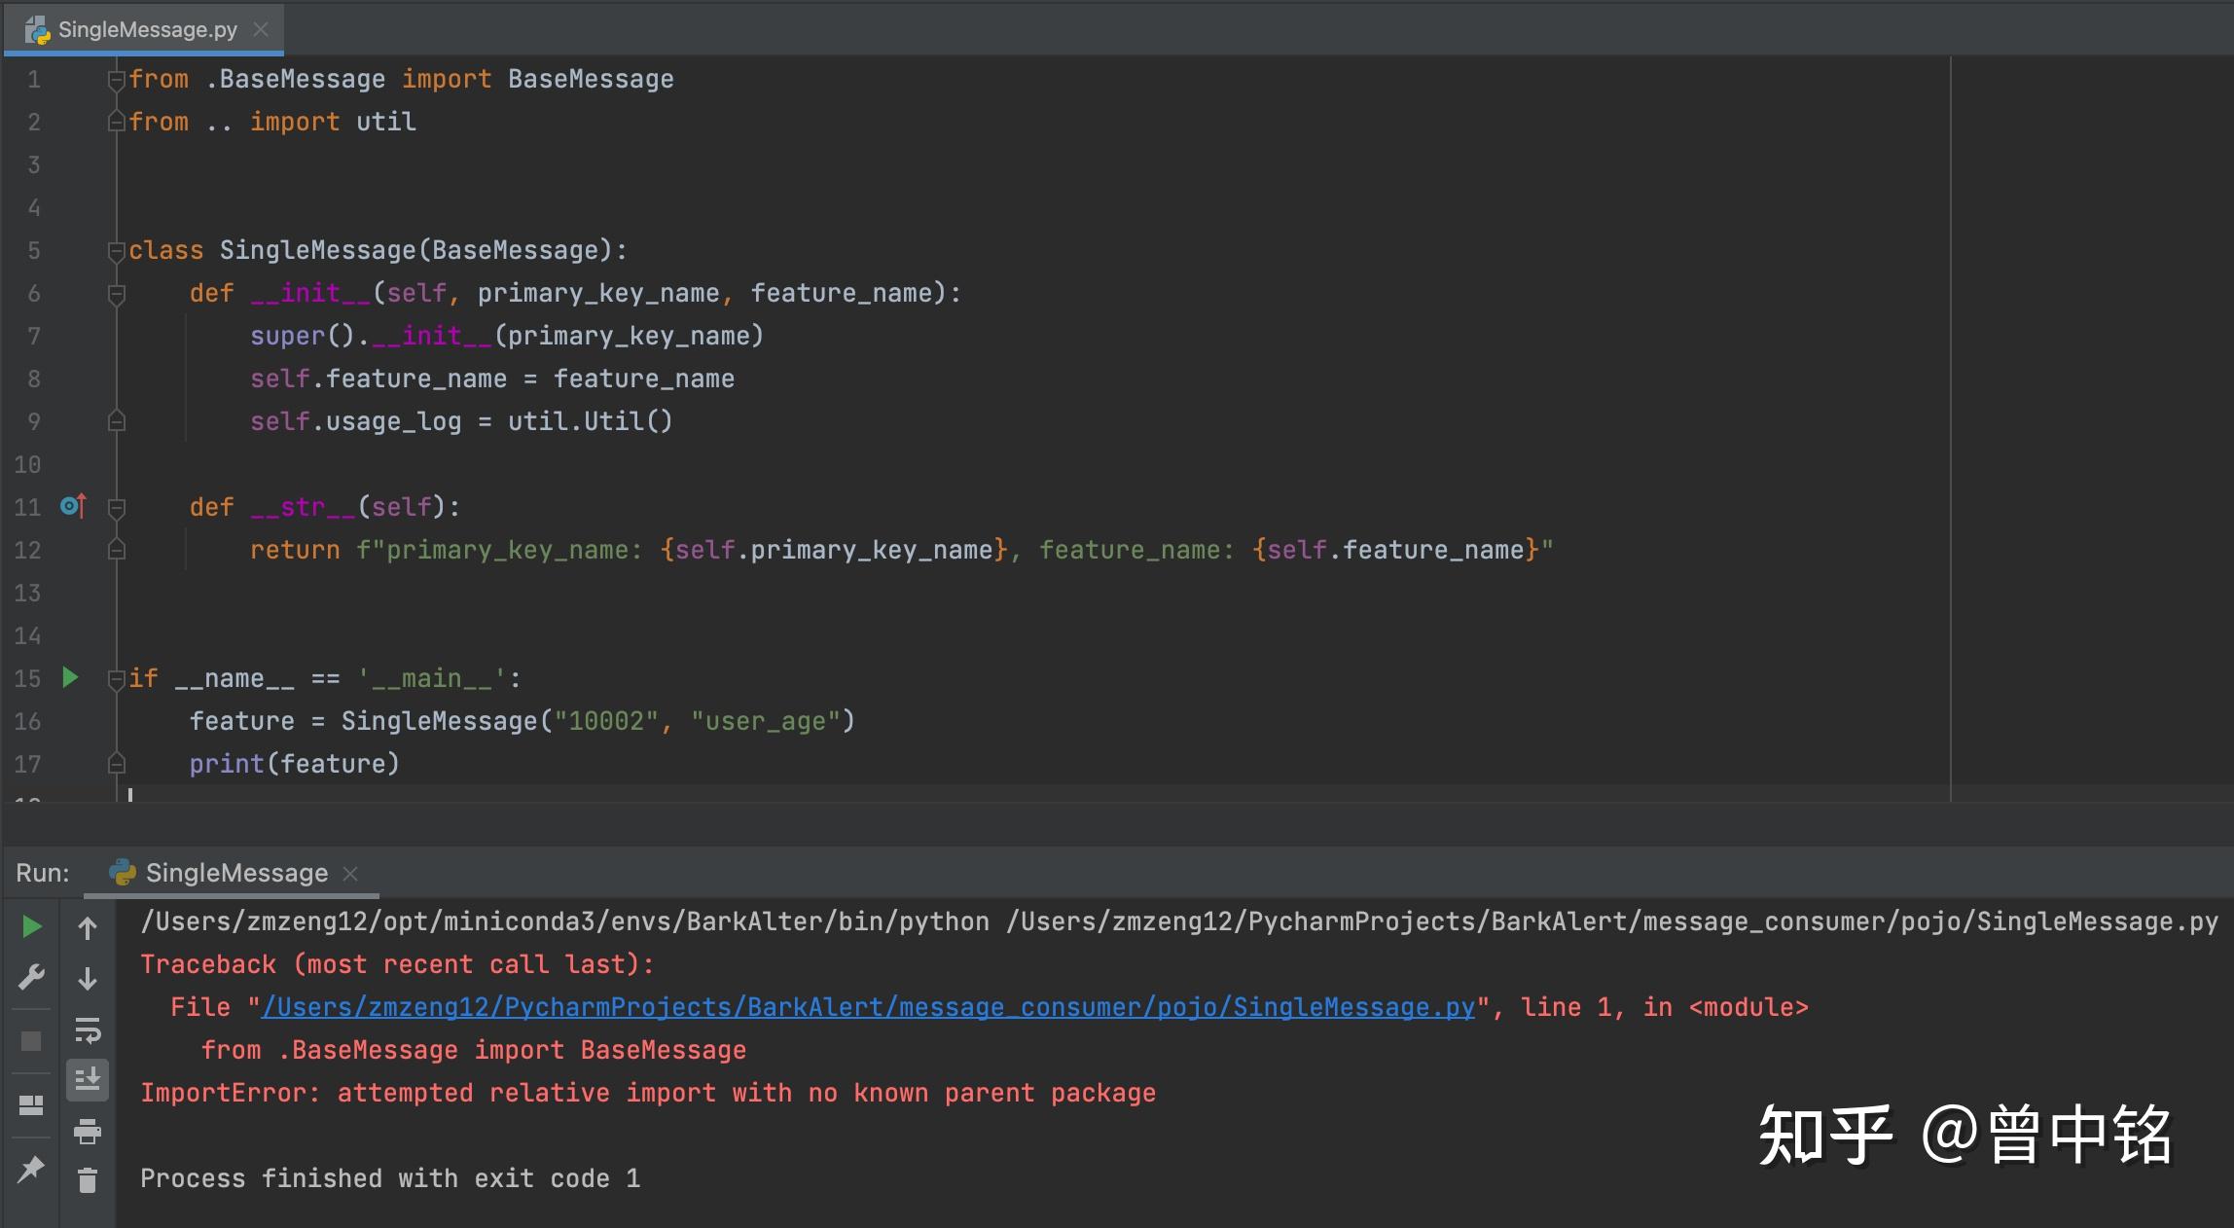This screenshot has width=2234, height=1228.
Task: Select the SingleMessage.py editor tab
Action: (x=146, y=30)
